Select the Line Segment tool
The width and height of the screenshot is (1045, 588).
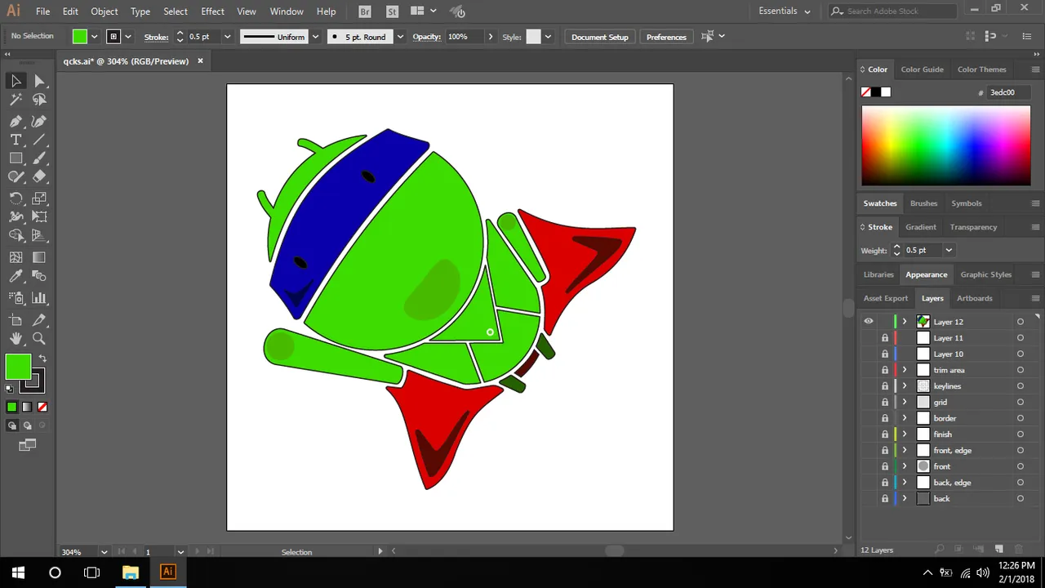pyautogui.click(x=39, y=140)
